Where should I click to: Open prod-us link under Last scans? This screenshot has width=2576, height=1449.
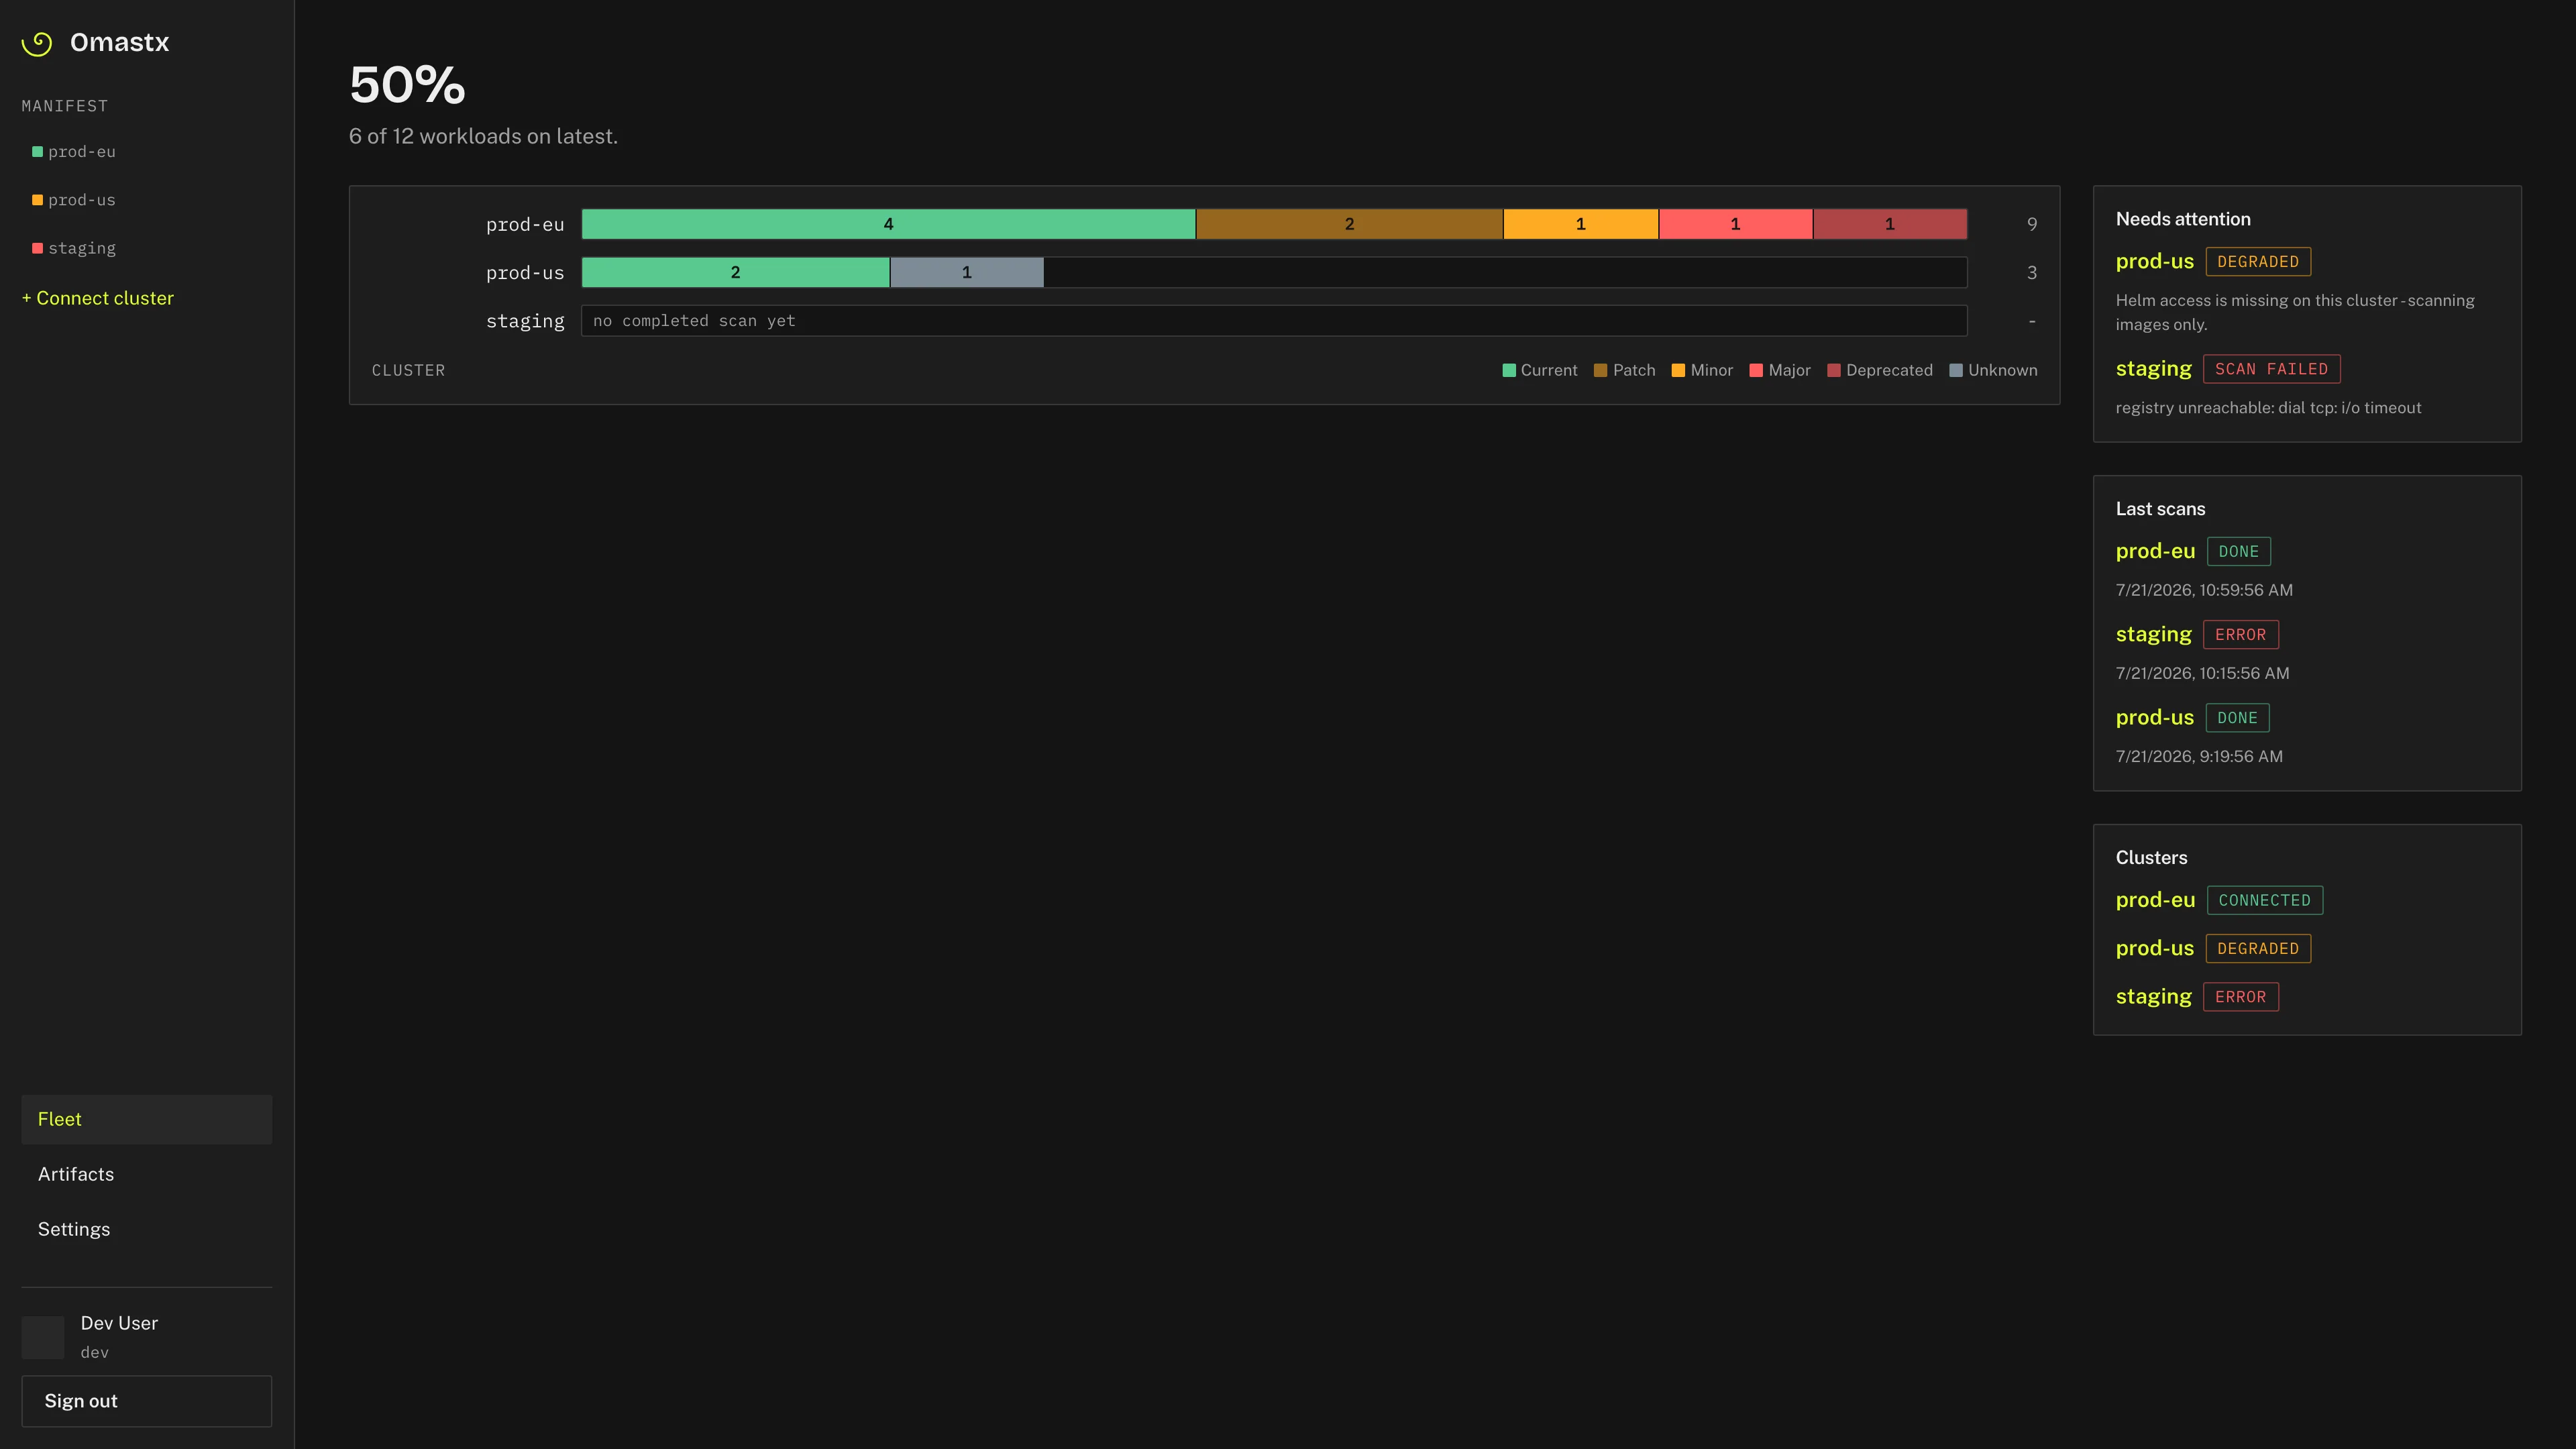[2154, 717]
